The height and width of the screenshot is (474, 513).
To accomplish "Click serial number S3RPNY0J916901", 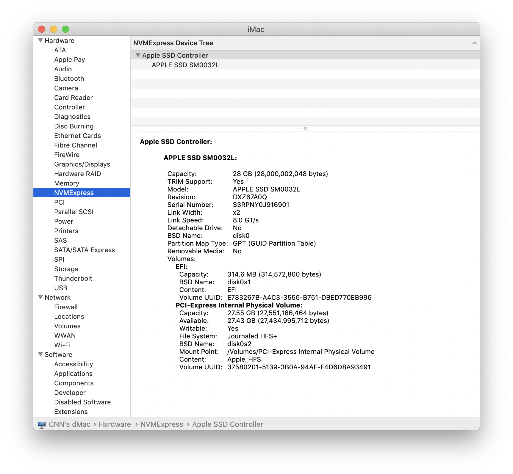I will coord(261,205).
